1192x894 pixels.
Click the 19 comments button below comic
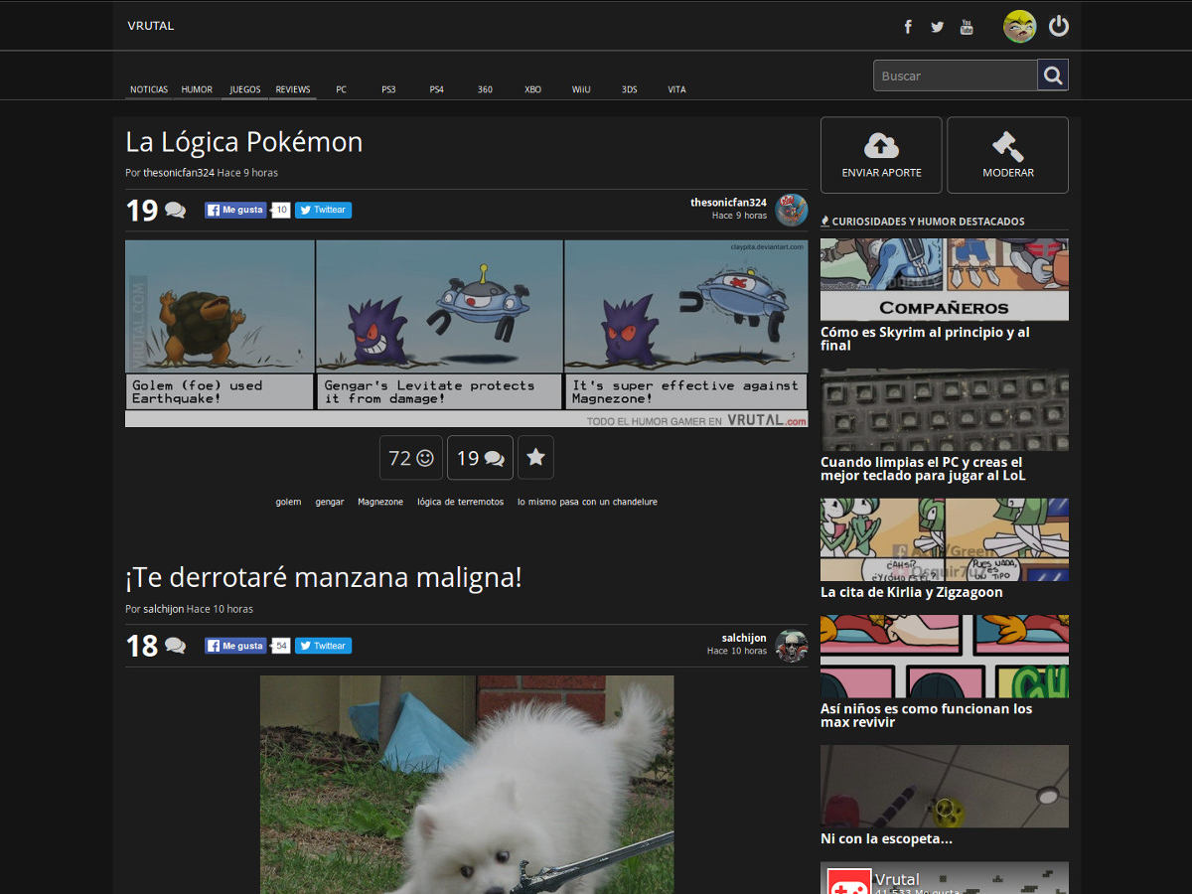tap(480, 458)
